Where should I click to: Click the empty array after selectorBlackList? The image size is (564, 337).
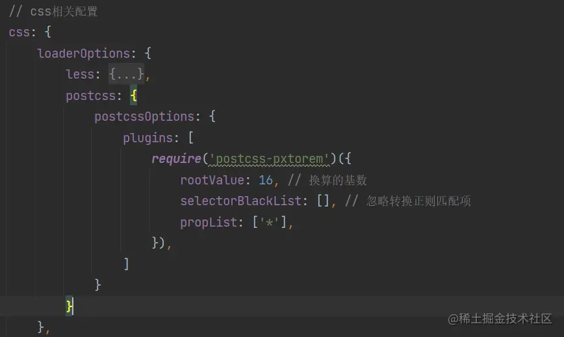click(323, 201)
